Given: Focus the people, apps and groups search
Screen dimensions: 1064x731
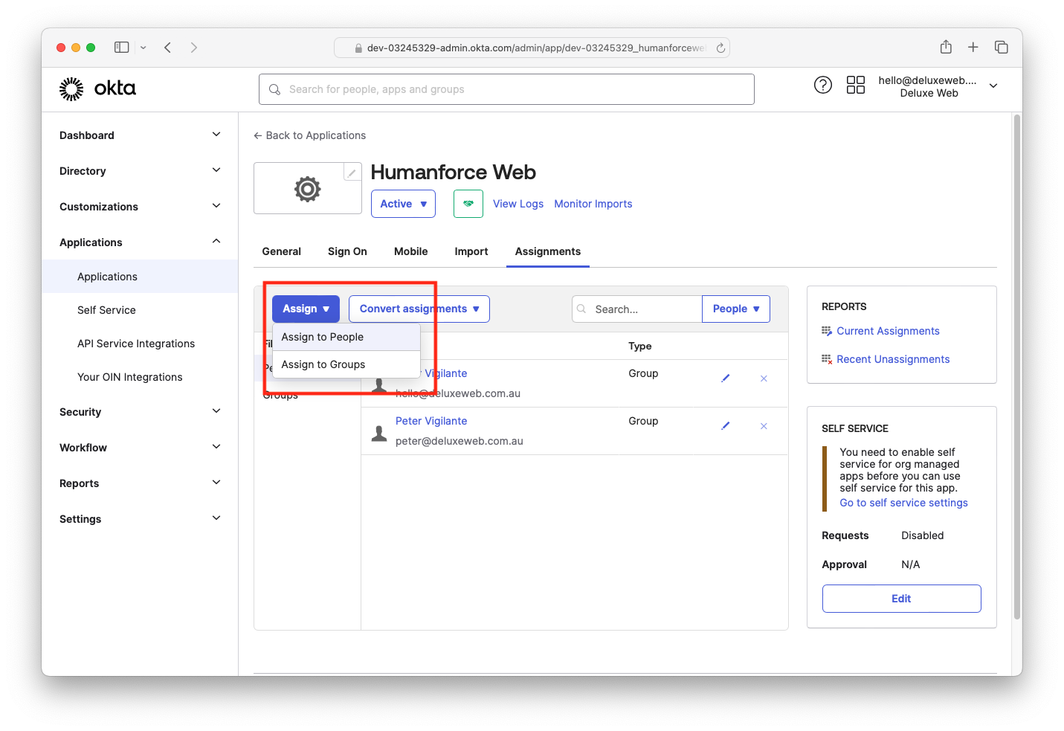Looking at the screenshot, I should 506,89.
